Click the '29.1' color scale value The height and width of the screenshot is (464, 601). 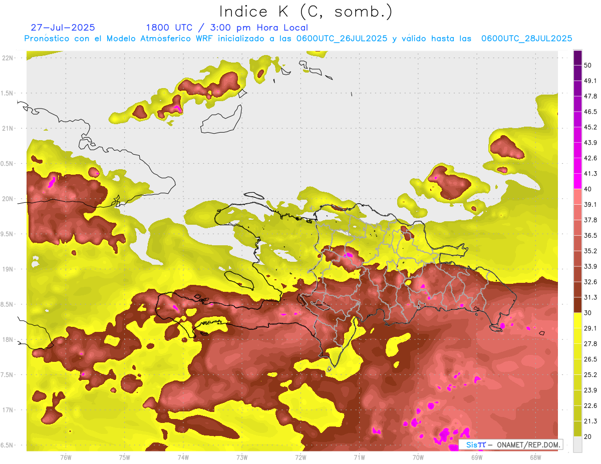click(590, 328)
